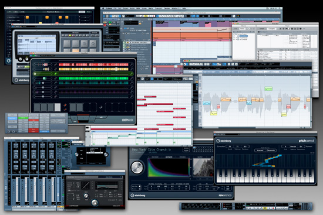
Task: Click the record button on the transport bar
Action: 273,208
